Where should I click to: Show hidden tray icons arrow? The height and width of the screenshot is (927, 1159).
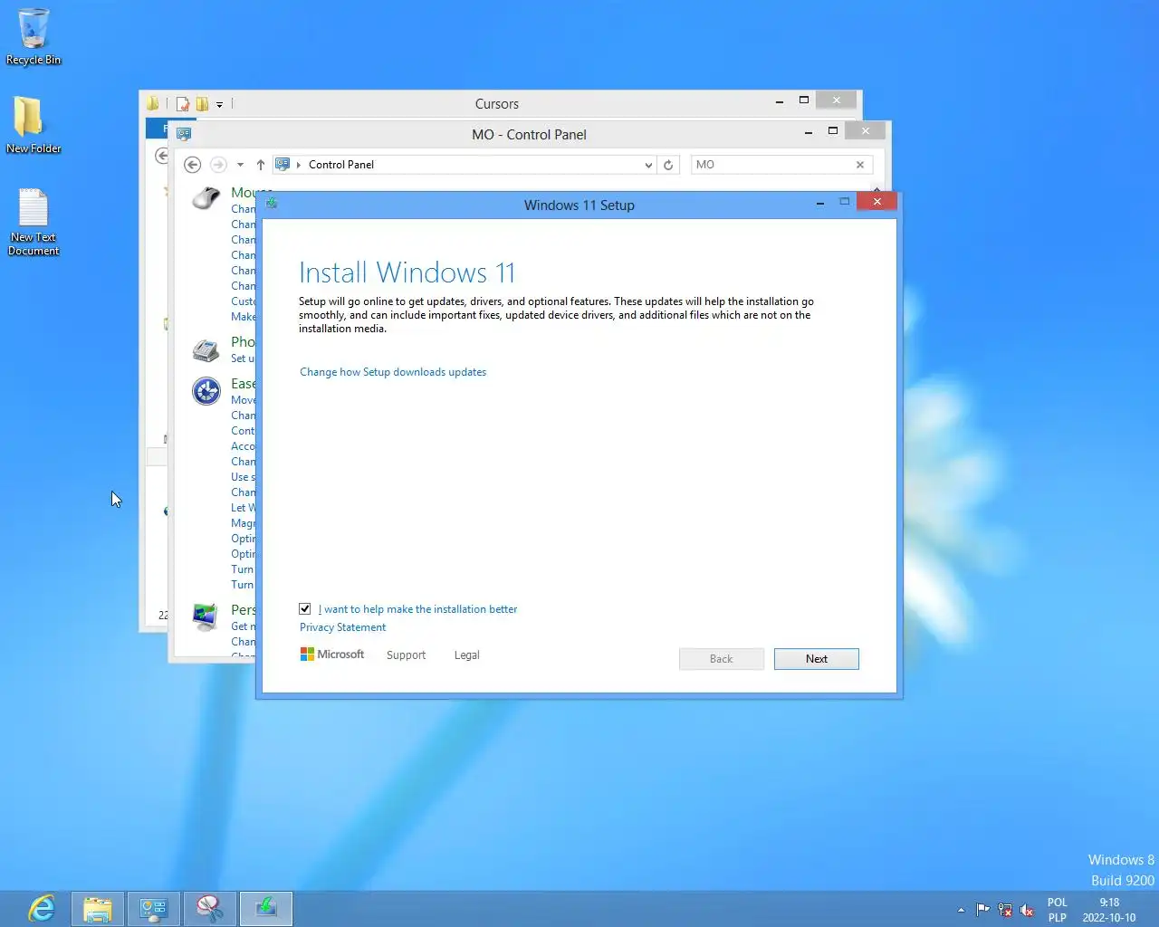[x=961, y=910]
